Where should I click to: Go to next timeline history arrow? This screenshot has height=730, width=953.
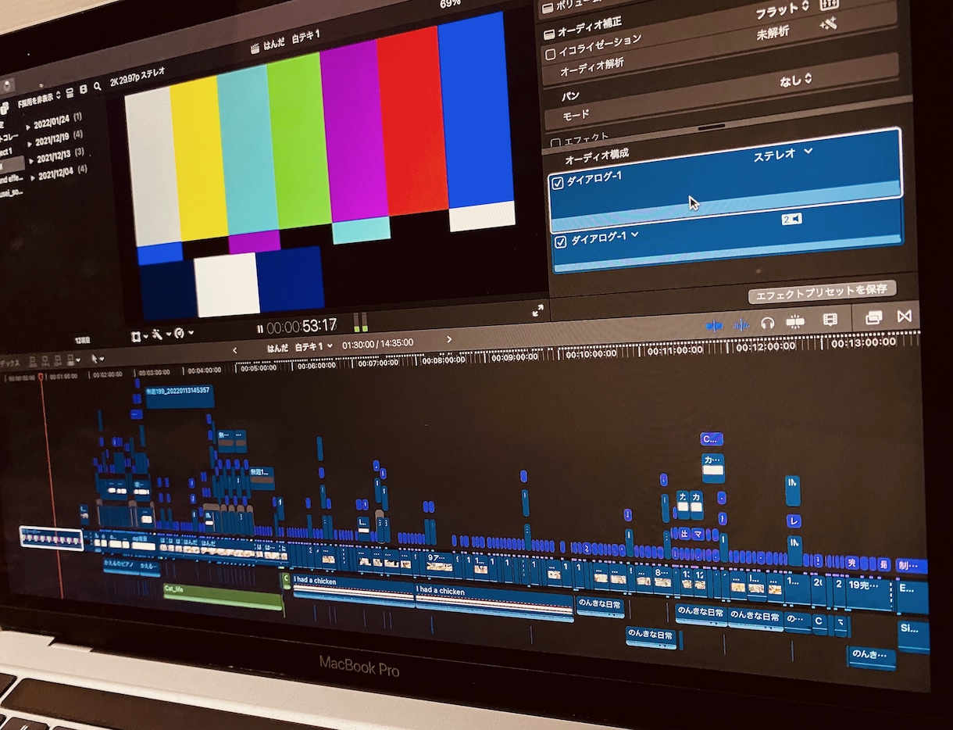pos(448,339)
